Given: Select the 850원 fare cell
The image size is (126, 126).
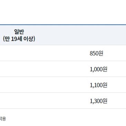Looking at the screenshot, I should [x=96, y=53].
